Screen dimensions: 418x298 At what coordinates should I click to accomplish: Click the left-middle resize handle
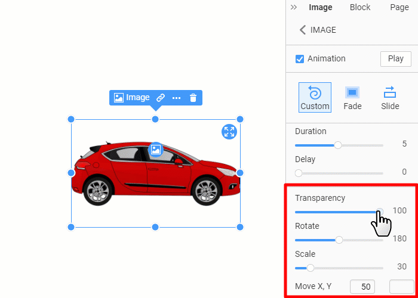click(71, 173)
